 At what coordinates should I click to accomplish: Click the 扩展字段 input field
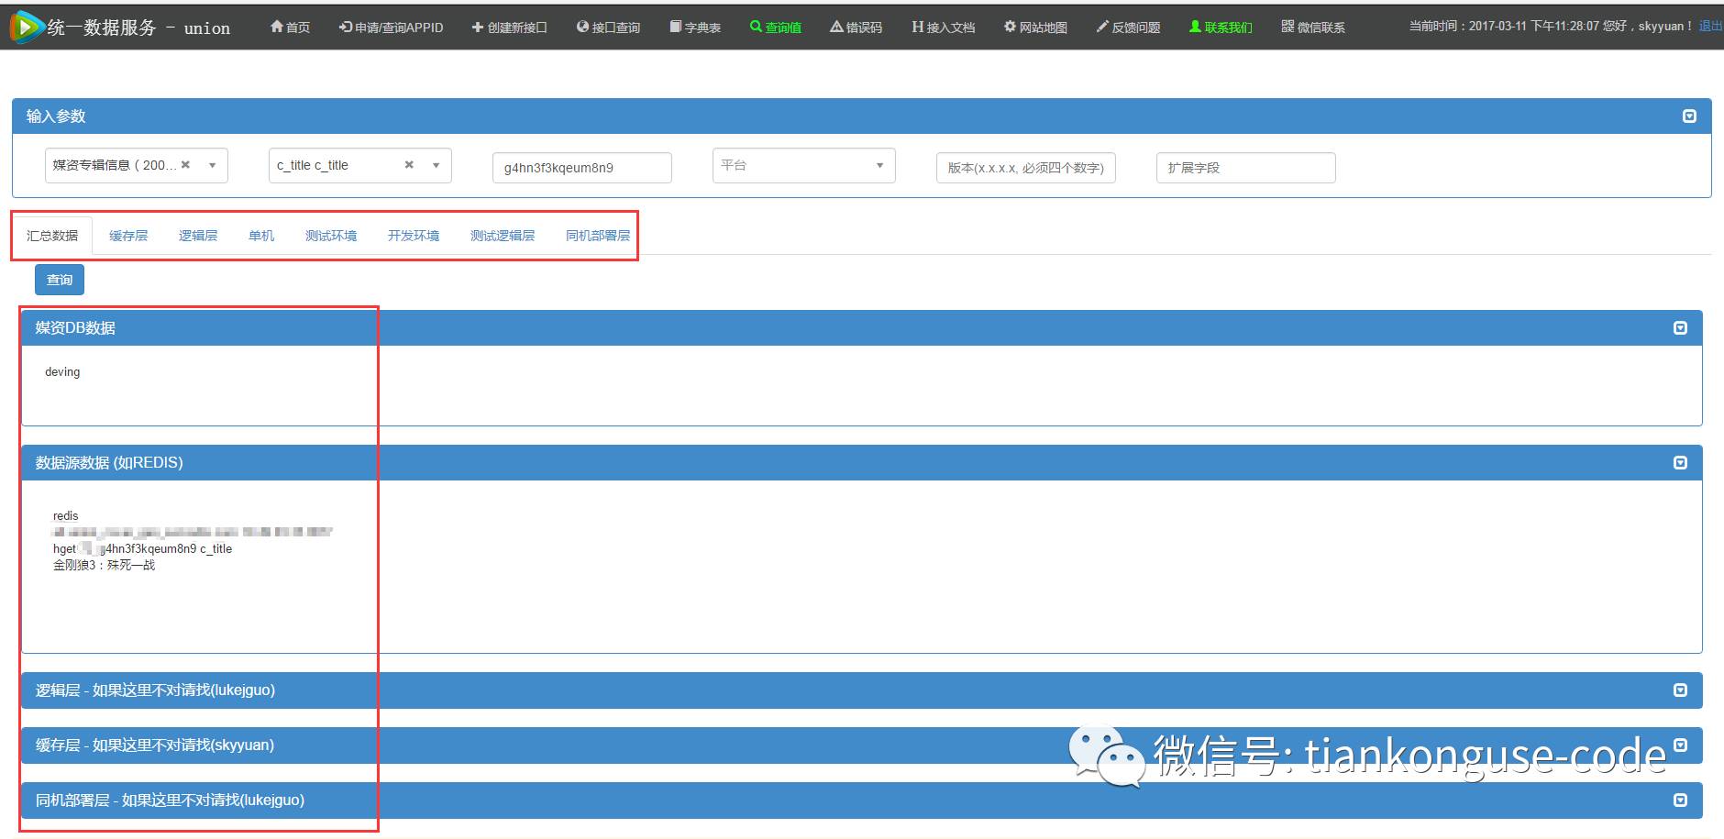[x=1245, y=168]
